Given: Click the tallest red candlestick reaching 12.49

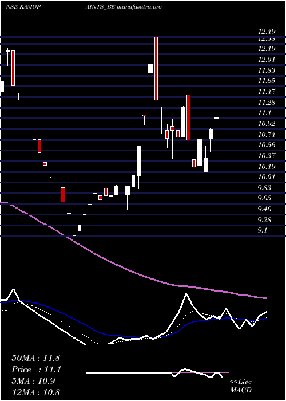Looking at the screenshot, I should pyautogui.click(x=156, y=68).
